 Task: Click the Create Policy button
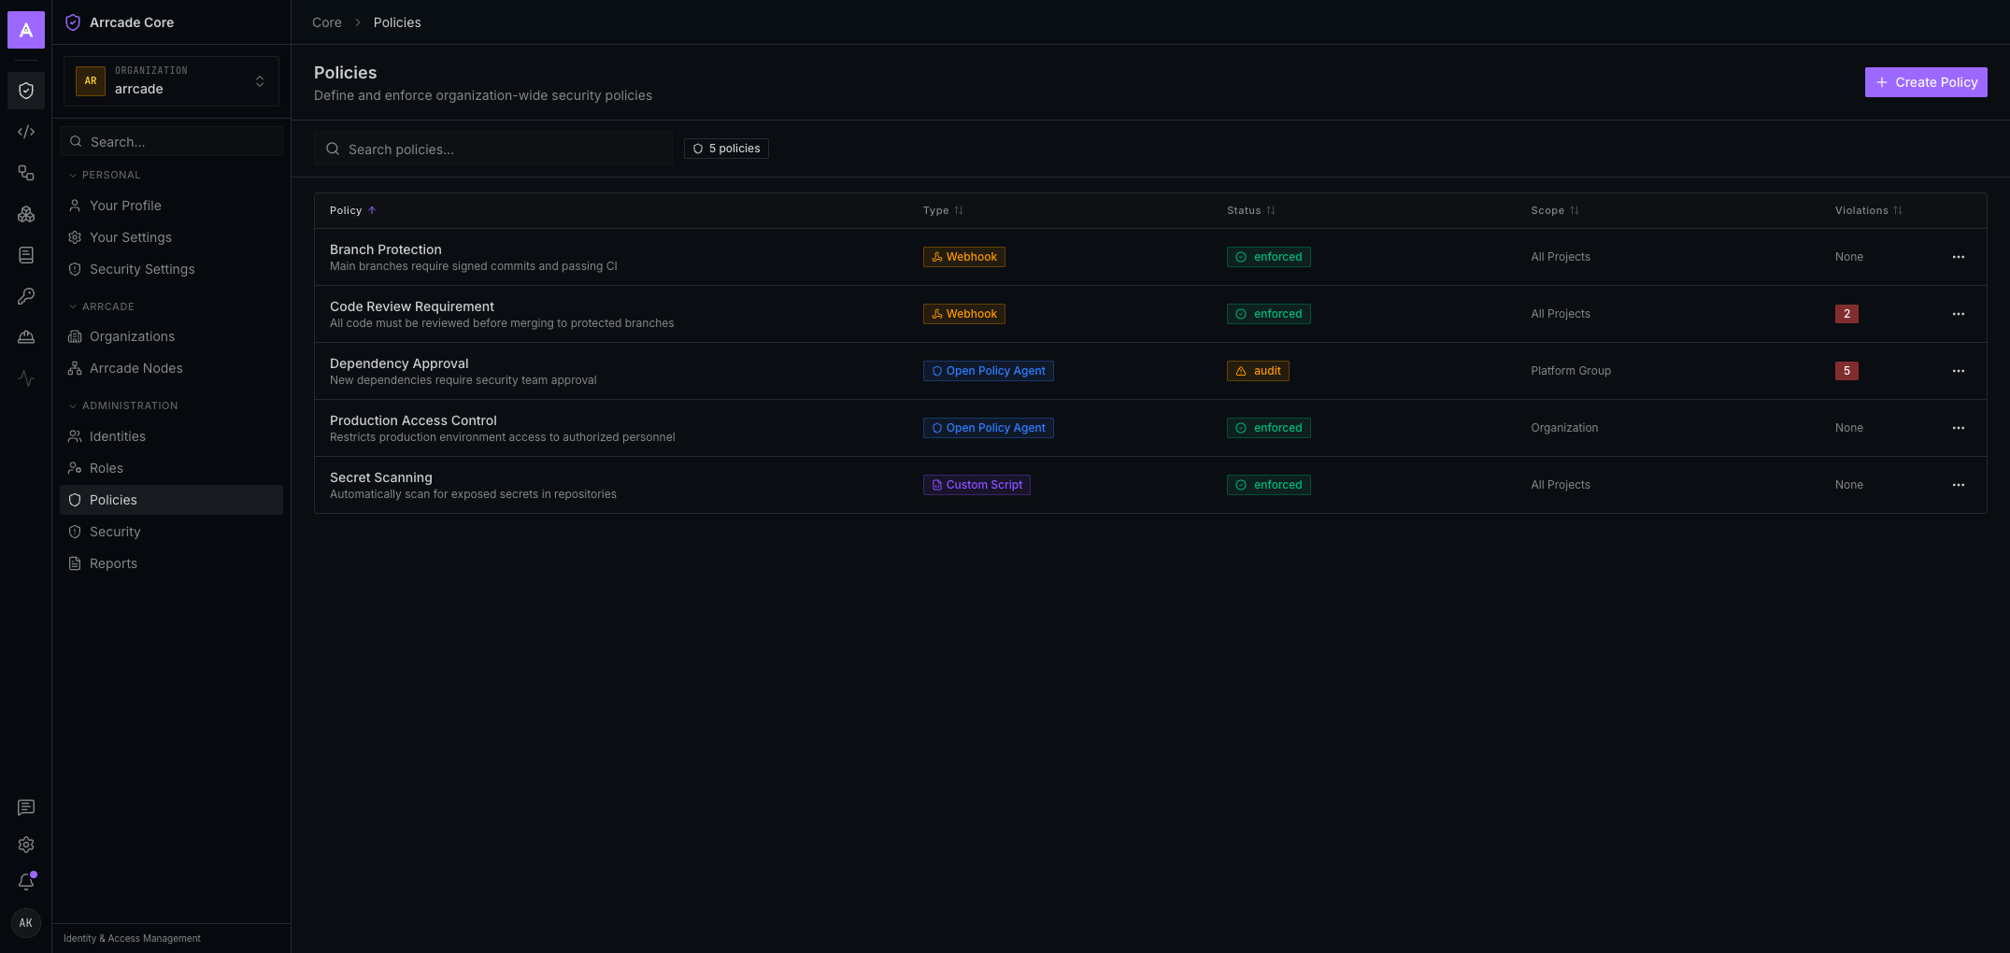tap(1926, 82)
